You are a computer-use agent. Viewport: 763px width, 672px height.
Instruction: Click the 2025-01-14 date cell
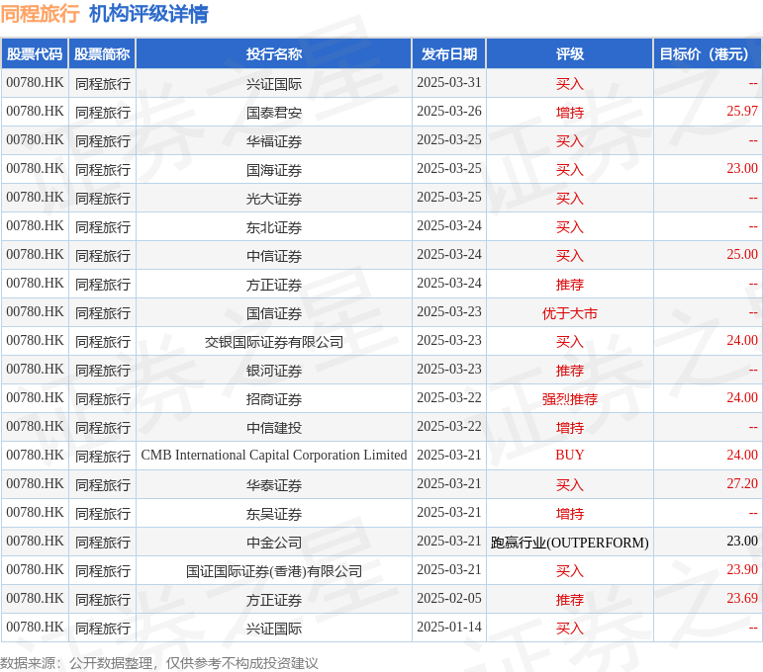tap(449, 628)
